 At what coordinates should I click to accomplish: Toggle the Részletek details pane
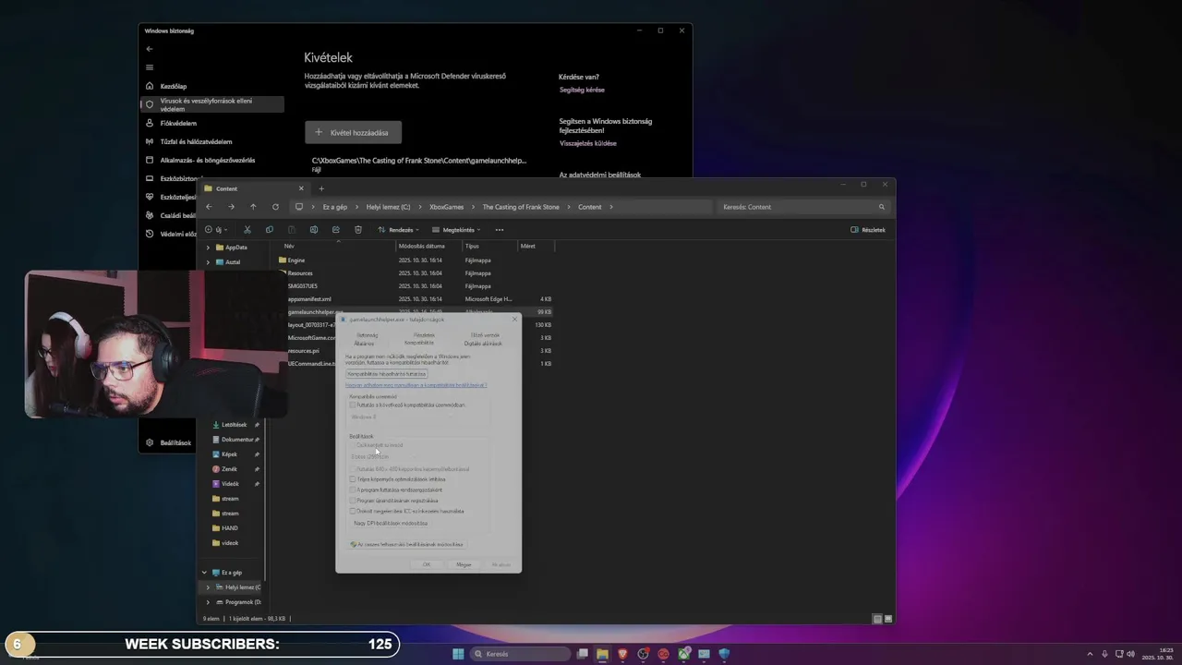[868, 230]
